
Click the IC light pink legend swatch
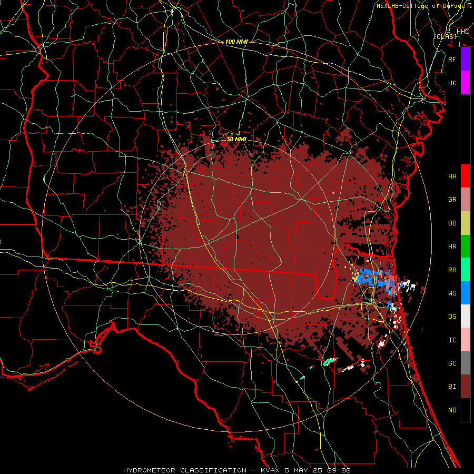465,340
